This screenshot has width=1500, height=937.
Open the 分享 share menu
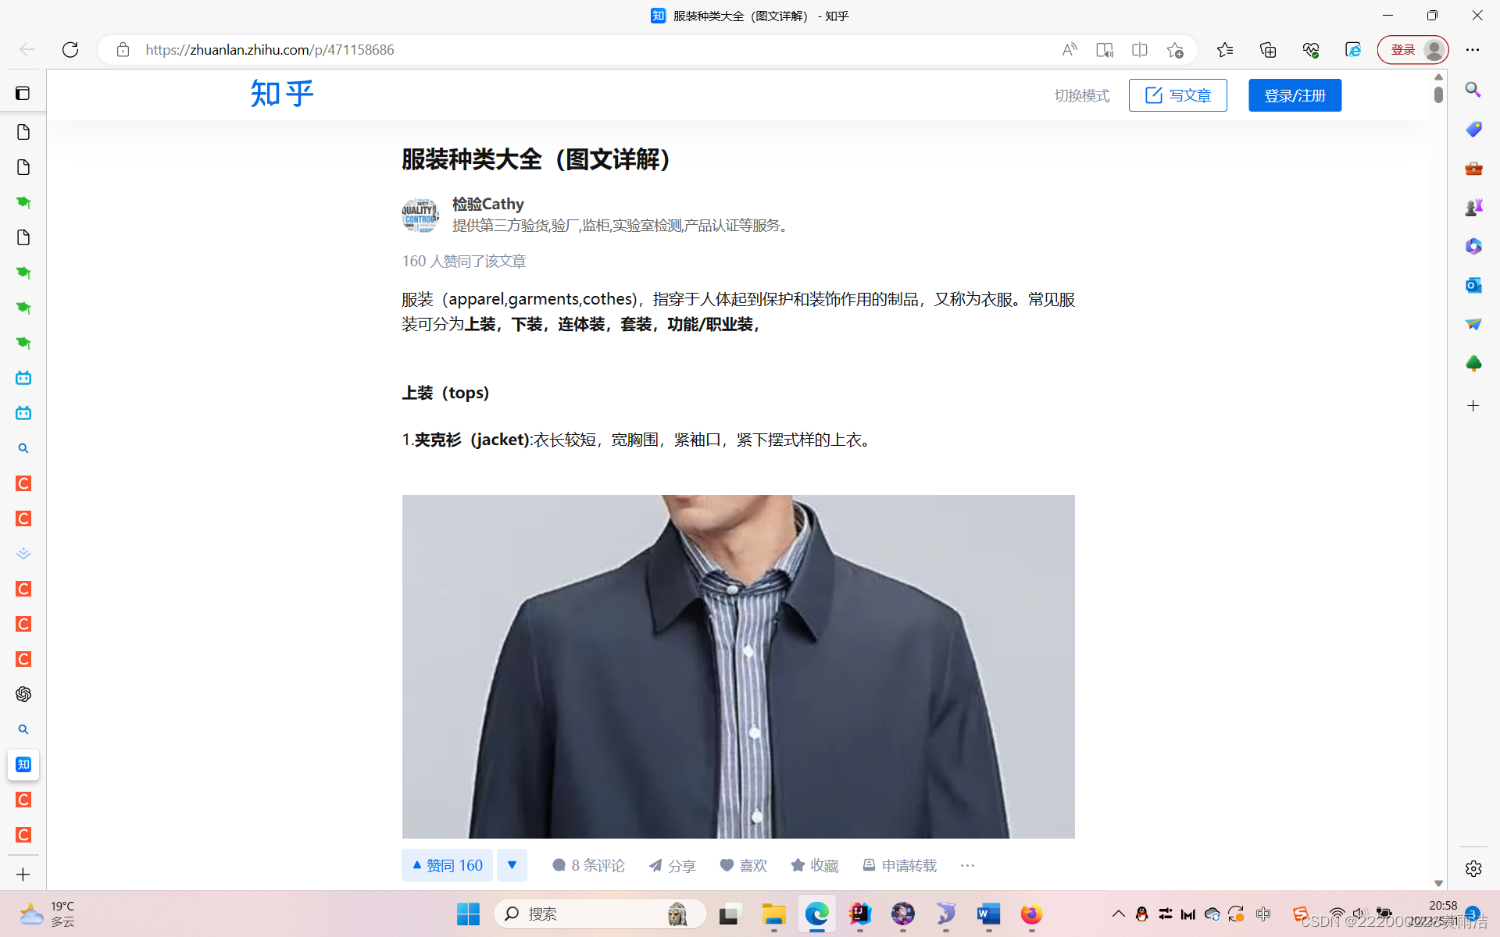coord(672,865)
